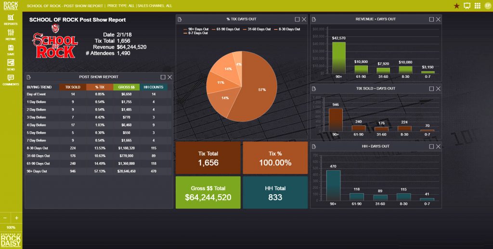Click the presentation screen icon in header
This screenshot has height=249, width=493.
coord(467,6)
